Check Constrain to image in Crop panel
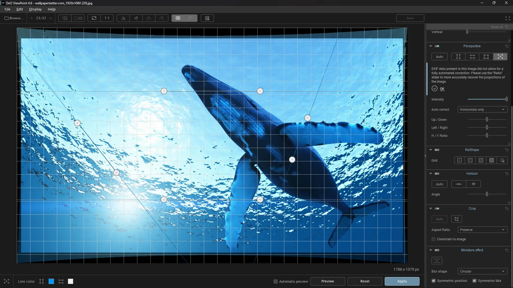513x288 pixels. click(433, 239)
